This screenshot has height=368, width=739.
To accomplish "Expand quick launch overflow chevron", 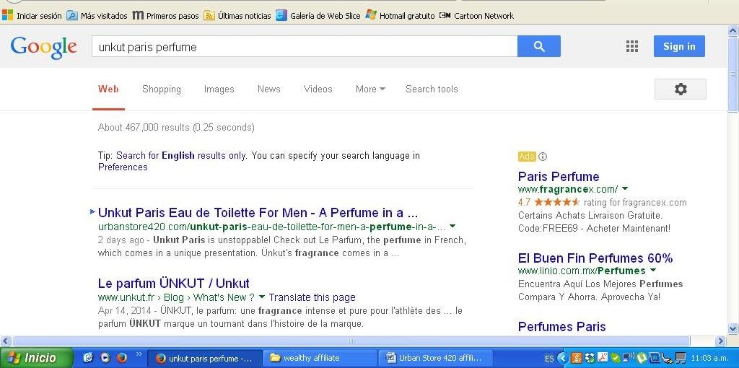I will tap(139, 354).
